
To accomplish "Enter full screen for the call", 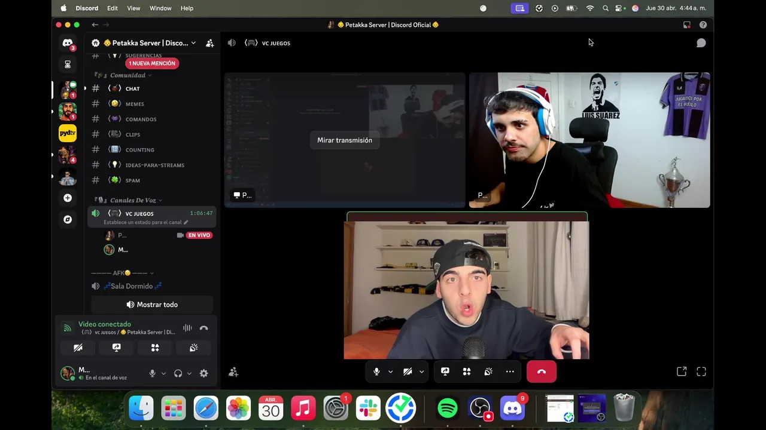I will coord(701,371).
